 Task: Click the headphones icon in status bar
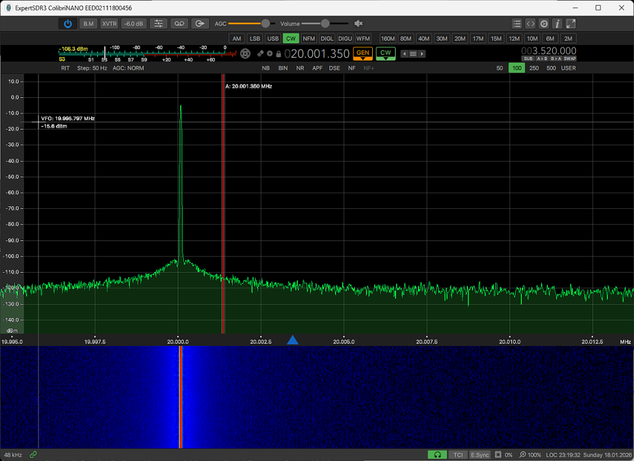[x=437, y=455]
